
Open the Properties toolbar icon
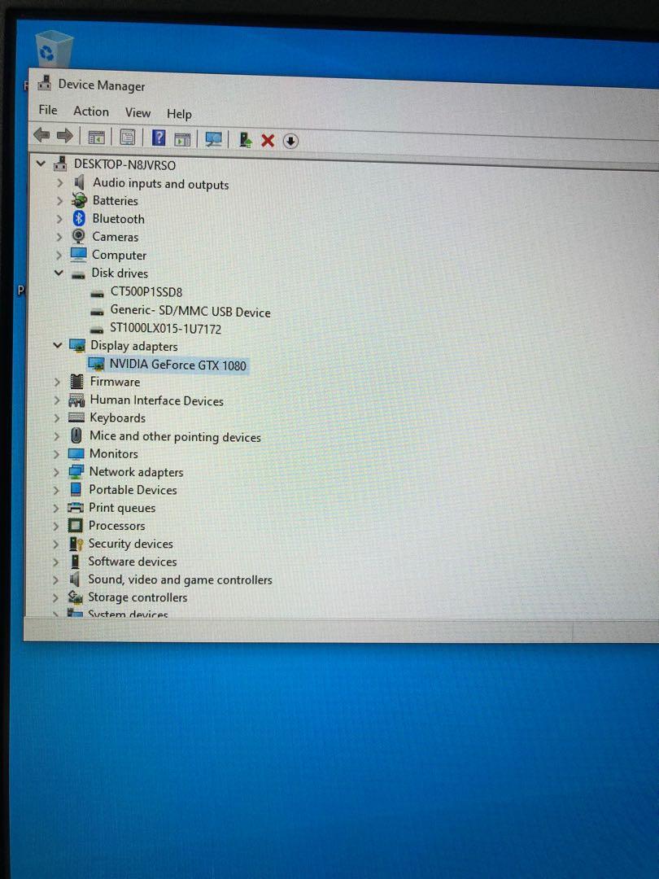point(128,138)
